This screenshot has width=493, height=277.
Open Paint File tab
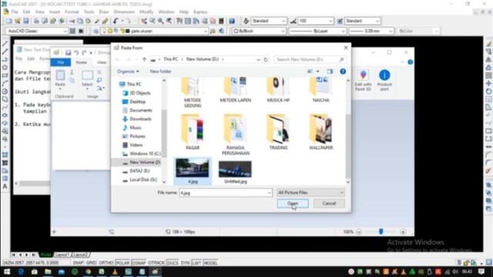tap(60, 62)
